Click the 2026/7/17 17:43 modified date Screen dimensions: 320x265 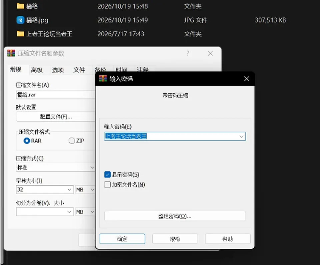(121, 34)
